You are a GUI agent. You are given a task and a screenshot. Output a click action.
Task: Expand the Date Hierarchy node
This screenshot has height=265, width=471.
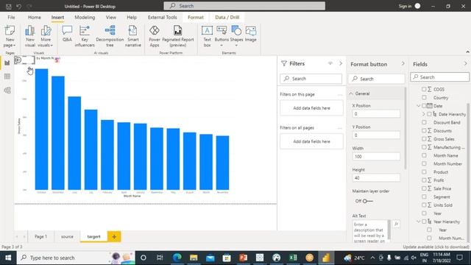coord(424,114)
